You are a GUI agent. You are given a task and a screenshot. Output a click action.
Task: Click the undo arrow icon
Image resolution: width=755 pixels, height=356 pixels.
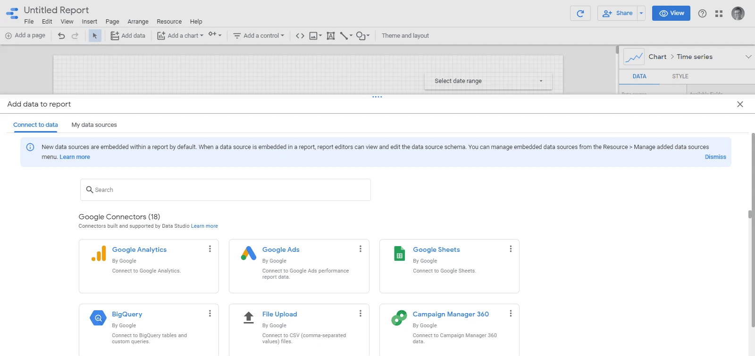tap(61, 36)
